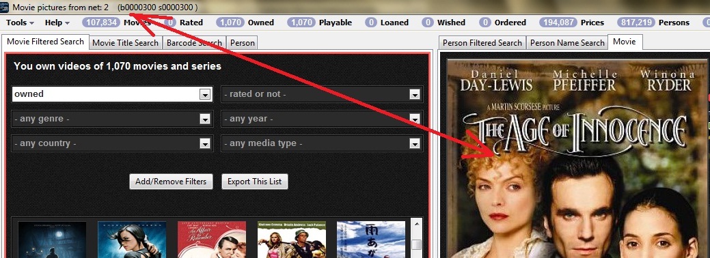The height and width of the screenshot is (258, 710).
Task: Click the 0 Loaned counter
Action: 387,23
